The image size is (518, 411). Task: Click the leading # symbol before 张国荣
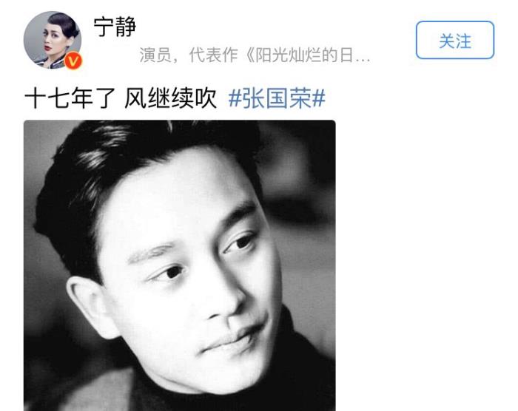coord(235,98)
